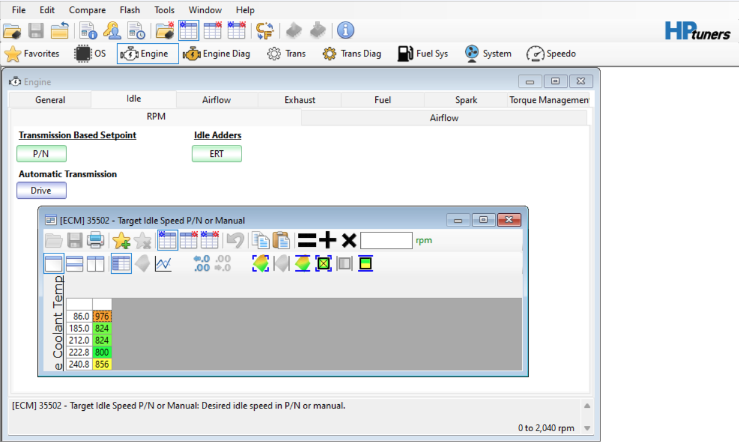Viewport: 739px width, 442px height.
Task: Toggle horizontal split view layout
Action: tap(74, 264)
